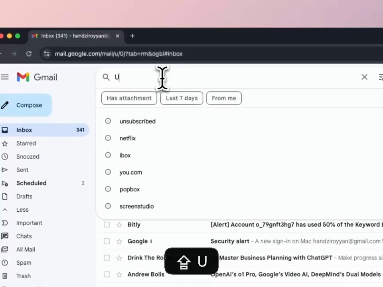Click the history clock icon beside 'unsubscribed'

(x=108, y=121)
